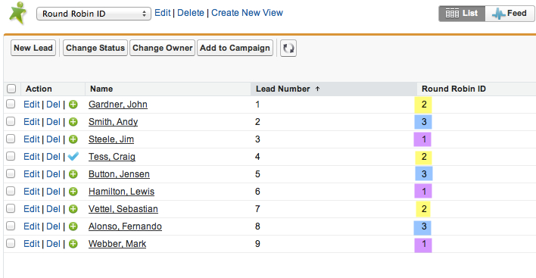Open the Create New View link
Image resolution: width=536 pixels, height=278 pixels.
pyautogui.click(x=247, y=13)
